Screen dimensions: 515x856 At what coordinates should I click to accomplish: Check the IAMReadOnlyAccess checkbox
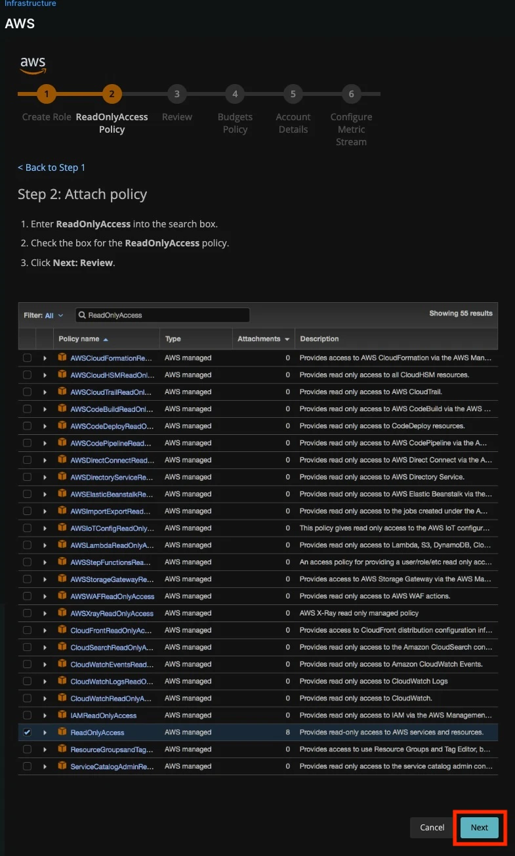pyautogui.click(x=27, y=715)
